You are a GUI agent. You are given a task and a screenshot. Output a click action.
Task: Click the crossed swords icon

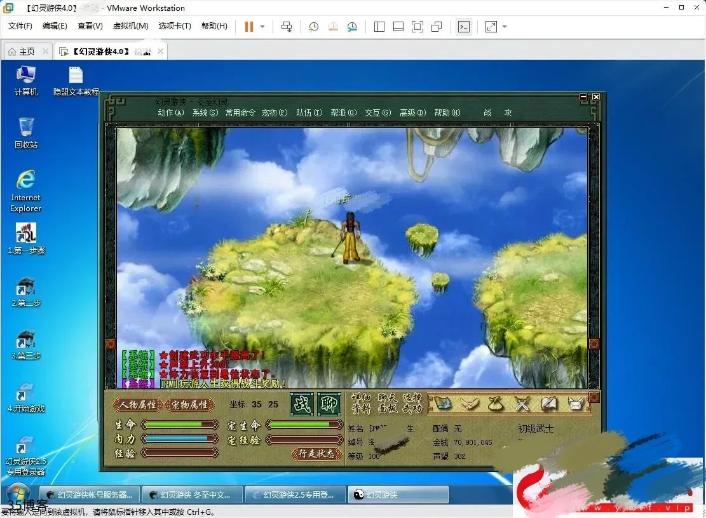[x=522, y=404]
